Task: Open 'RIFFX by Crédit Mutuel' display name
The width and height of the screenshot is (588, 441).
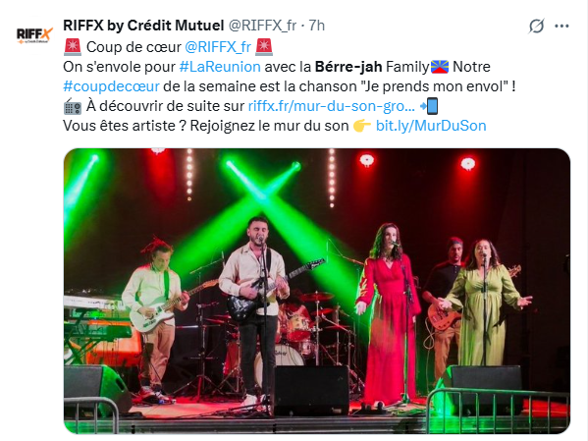Action: click(x=143, y=26)
